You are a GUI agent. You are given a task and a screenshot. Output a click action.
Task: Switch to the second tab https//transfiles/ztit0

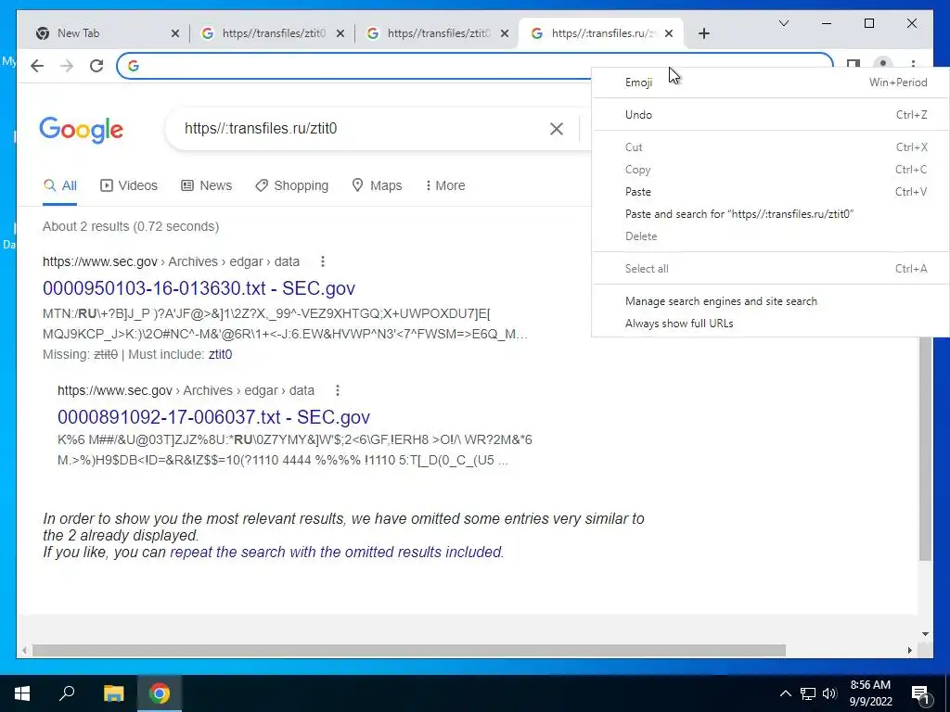(x=272, y=34)
